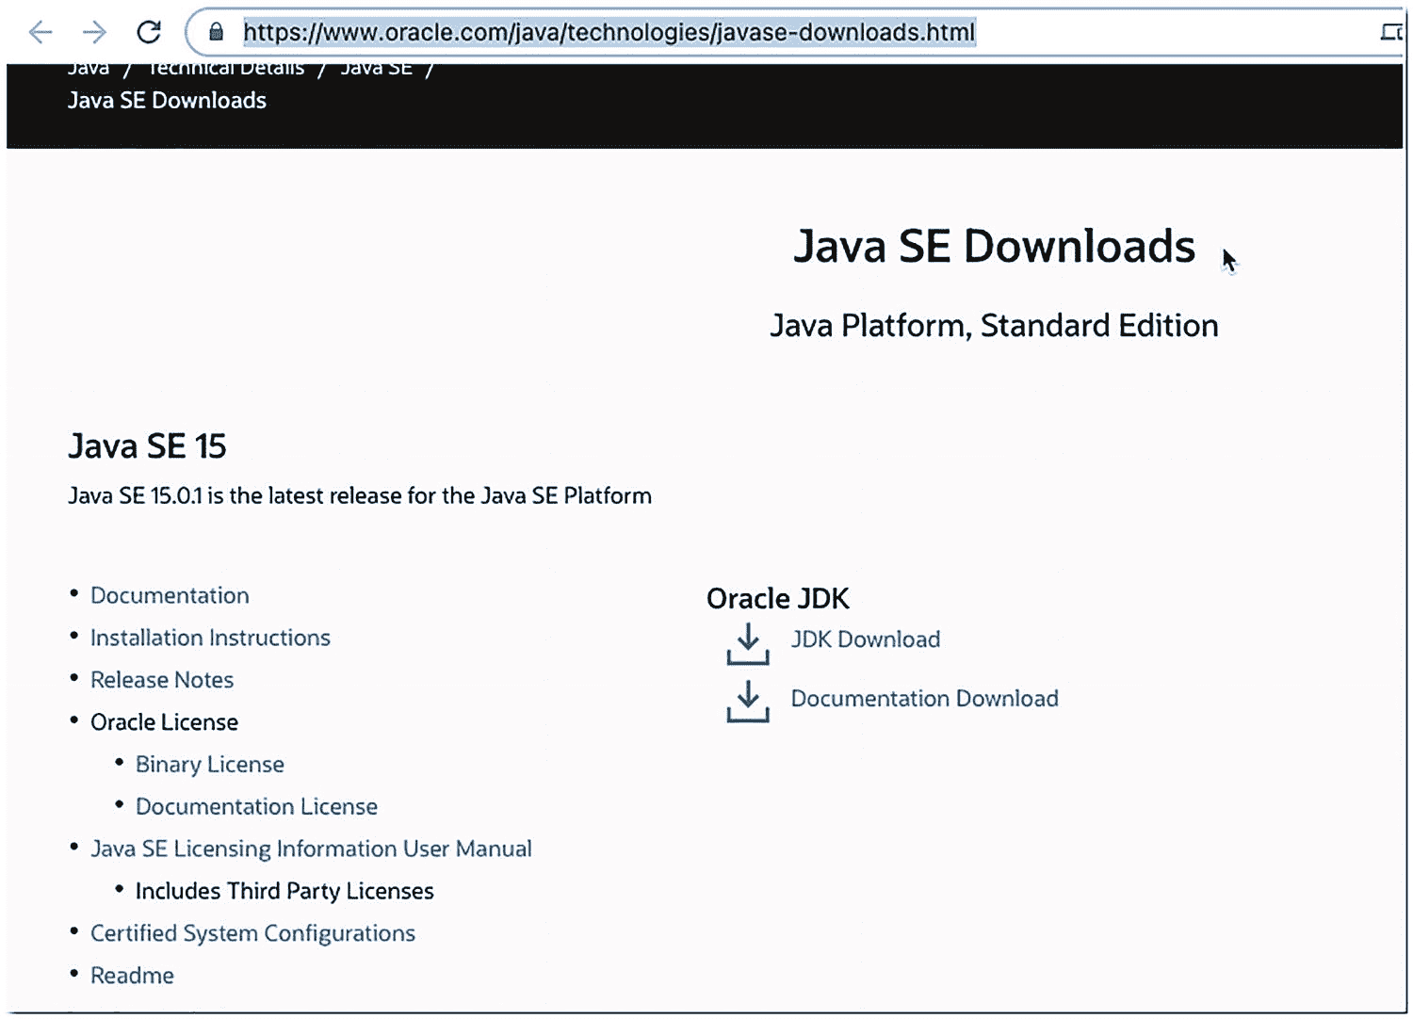Click Includes Third Party Licenses text
Image resolution: width=1413 pixels, height=1019 pixels.
284,891
